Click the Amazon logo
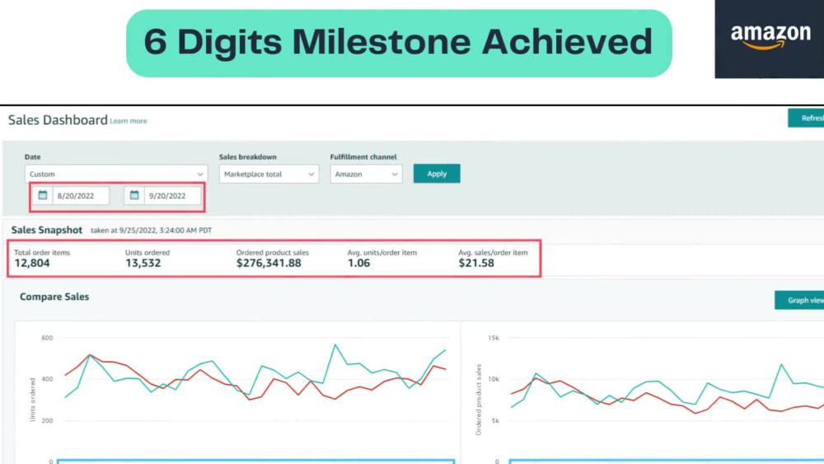 pyautogui.click(x=770, y=39)
